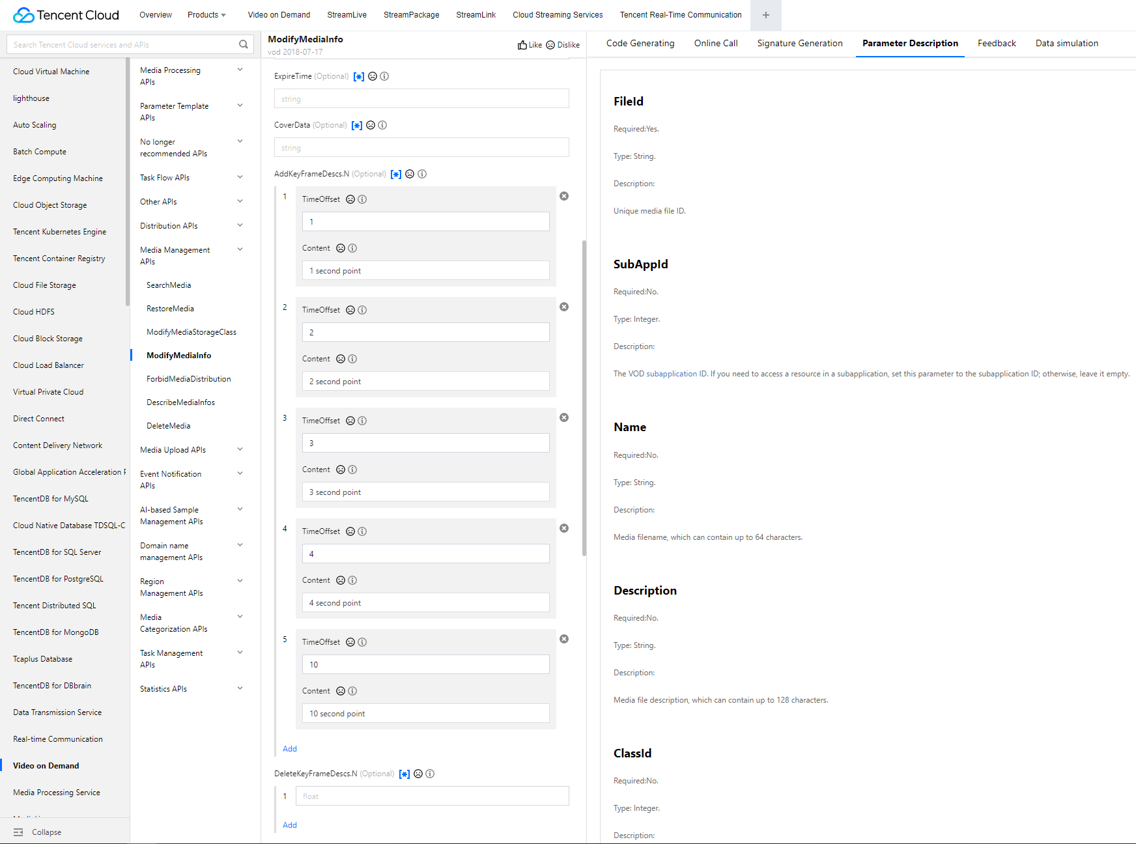Click the Collapse sidebar icon
The height and width of the screenshot is (844, 1136).
coord(18,832)
